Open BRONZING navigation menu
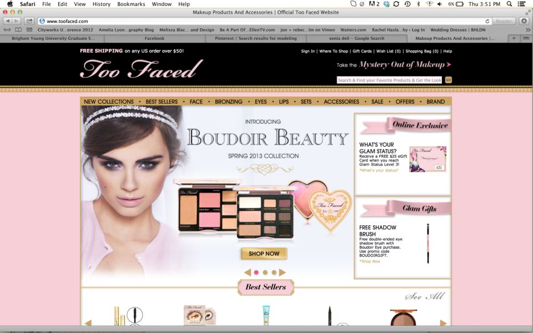 229,102
